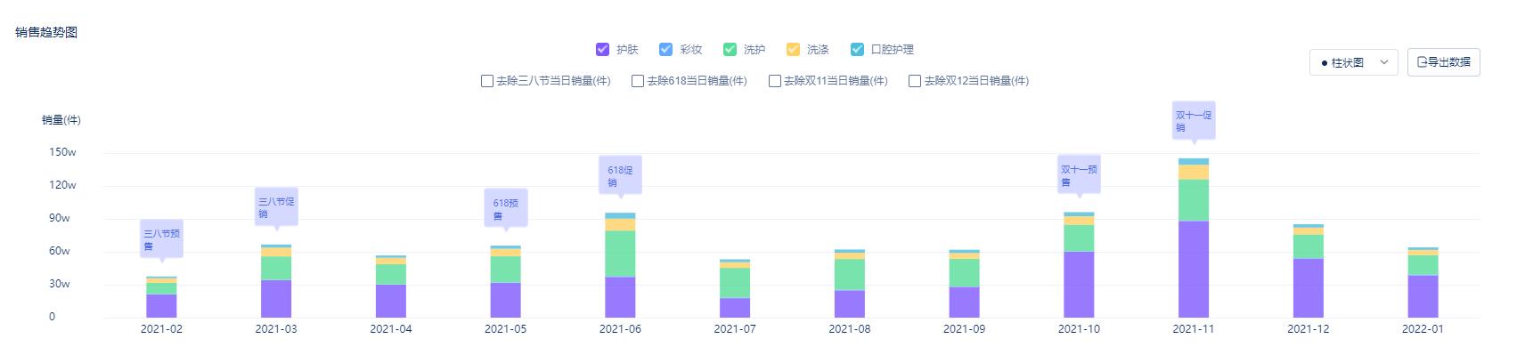The image size is (1525, 347).
Task: Click the 销售趋势图 chart title
Action: point(46,32)
